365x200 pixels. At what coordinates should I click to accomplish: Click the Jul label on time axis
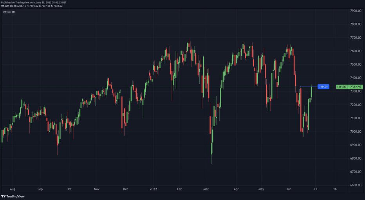tap(315, 189)
